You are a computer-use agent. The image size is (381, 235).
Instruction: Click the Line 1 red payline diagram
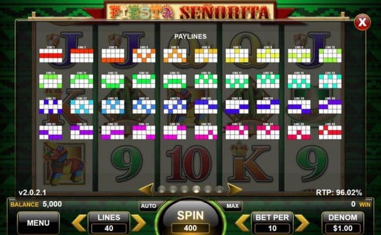[x=51, y=56]
